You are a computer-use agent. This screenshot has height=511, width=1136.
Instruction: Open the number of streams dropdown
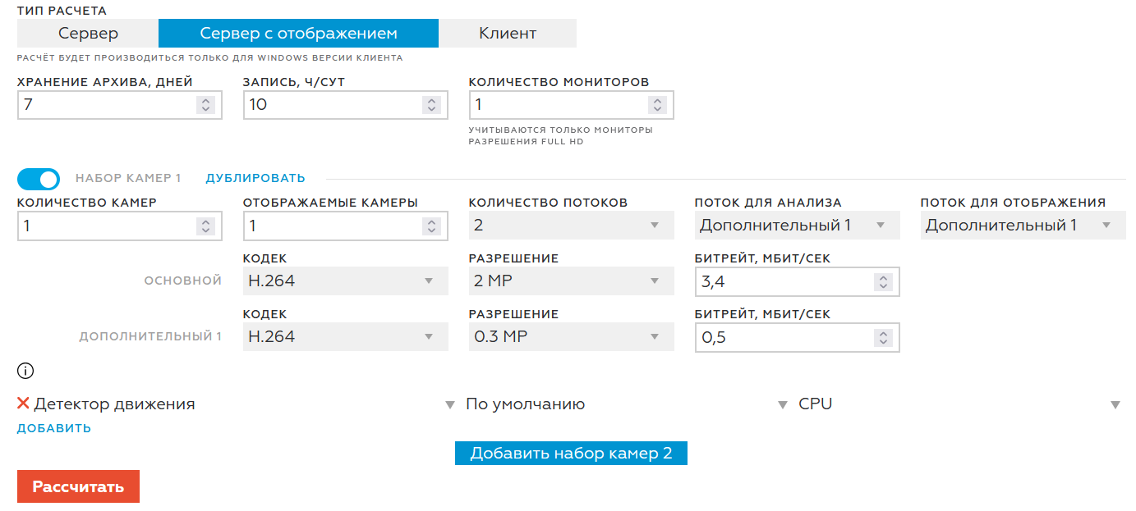(x=571, y=226)
